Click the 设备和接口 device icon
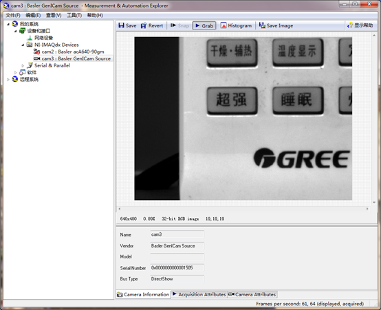This screenshot has width=381, height=310. point(23,31)
